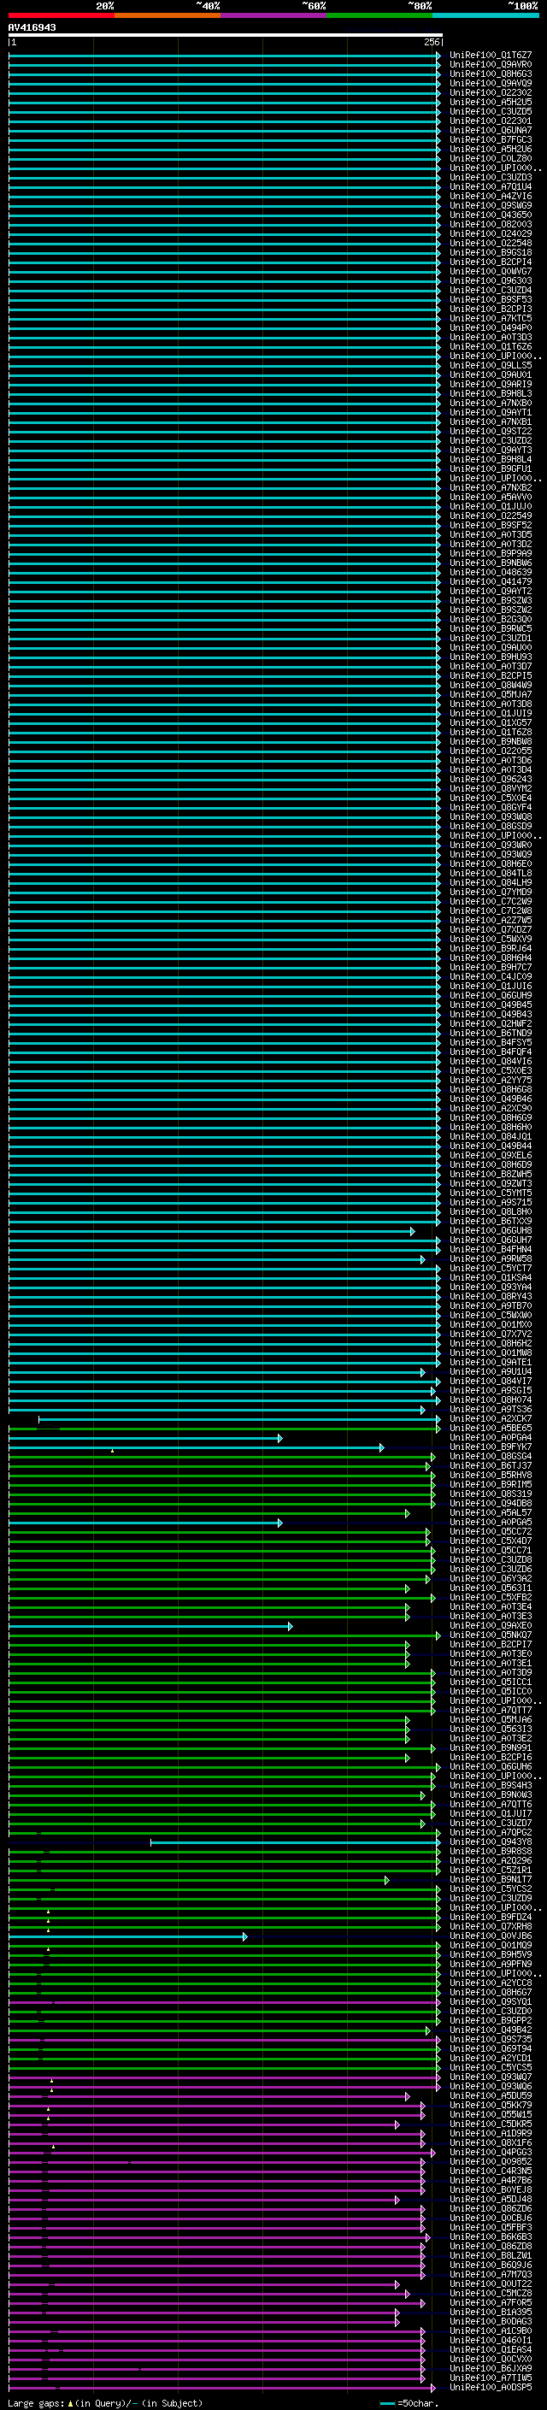The width and height of the screenshot is (547, 2410).
Task: Select hit label UniRef100_C0LZ80
Action: 491,158
